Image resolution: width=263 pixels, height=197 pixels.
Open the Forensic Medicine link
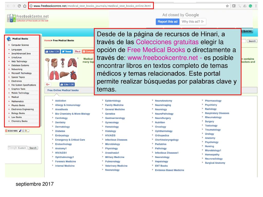coord(65,162)
